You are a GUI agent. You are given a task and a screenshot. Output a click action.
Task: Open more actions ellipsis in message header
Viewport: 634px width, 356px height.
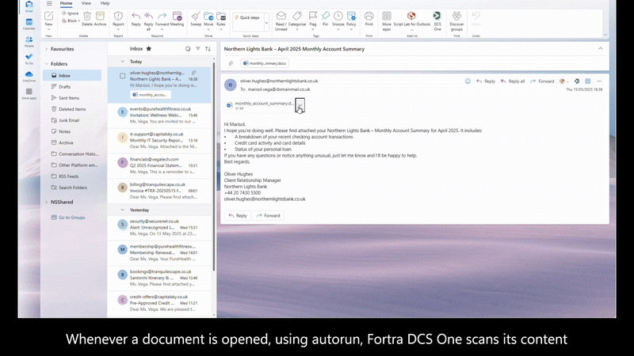[599, 81]
